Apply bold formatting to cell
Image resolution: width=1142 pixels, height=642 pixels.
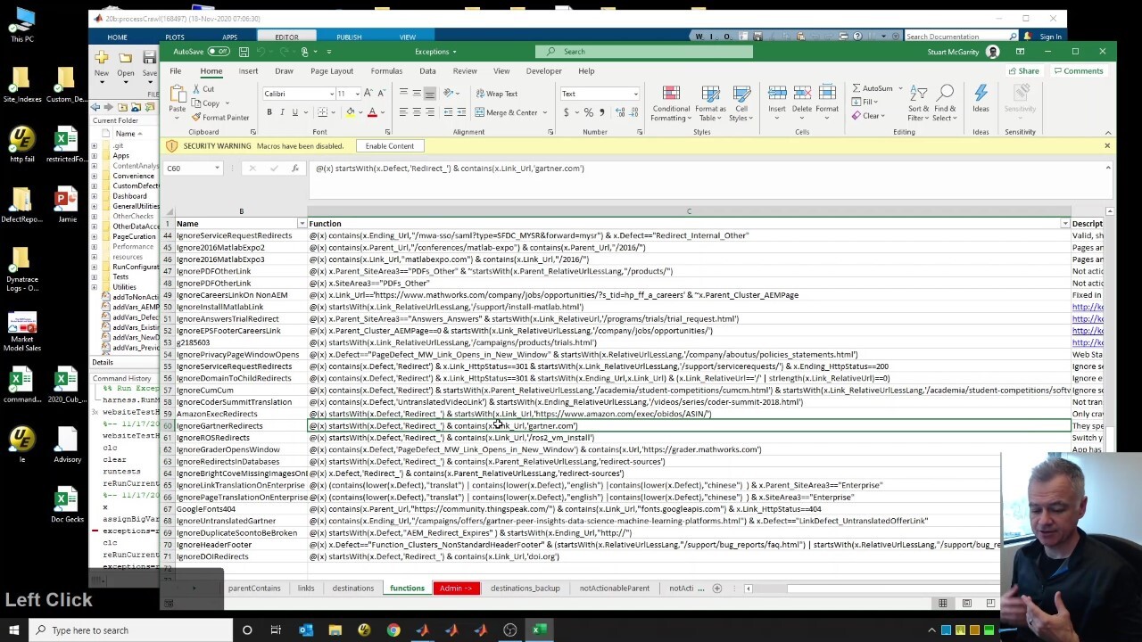pyautogui.click(x=269, y=112)
